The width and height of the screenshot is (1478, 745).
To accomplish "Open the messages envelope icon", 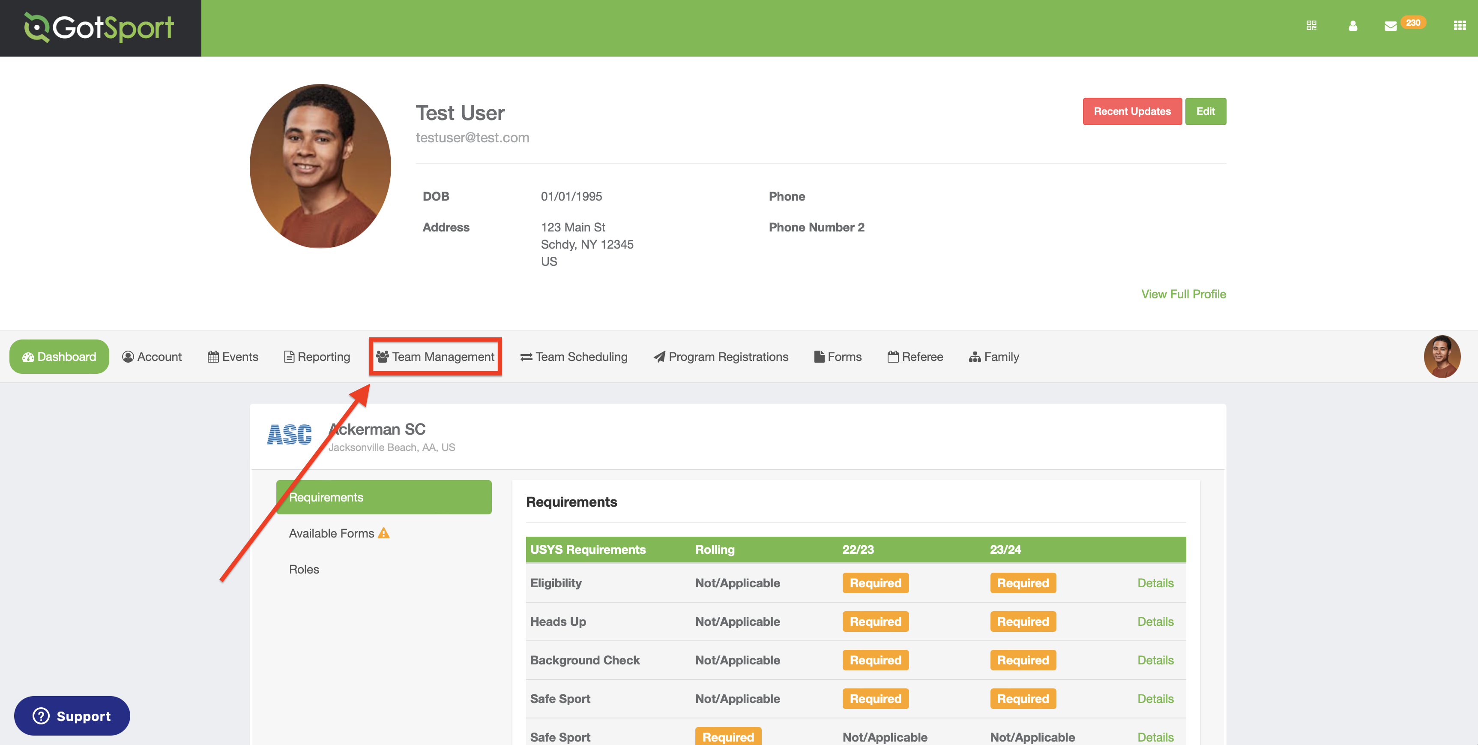I will point(1390,27).
